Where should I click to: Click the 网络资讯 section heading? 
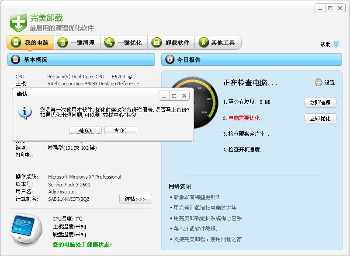(180, 186)
